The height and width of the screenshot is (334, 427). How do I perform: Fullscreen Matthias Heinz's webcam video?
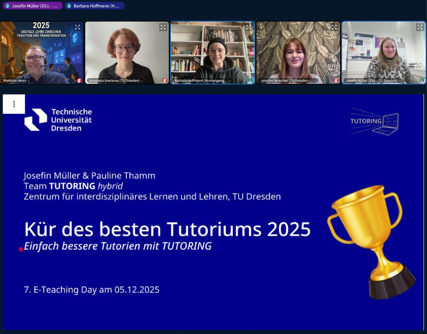[x=77, y=27]
